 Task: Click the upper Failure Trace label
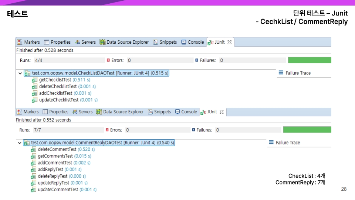pos(298,73)
